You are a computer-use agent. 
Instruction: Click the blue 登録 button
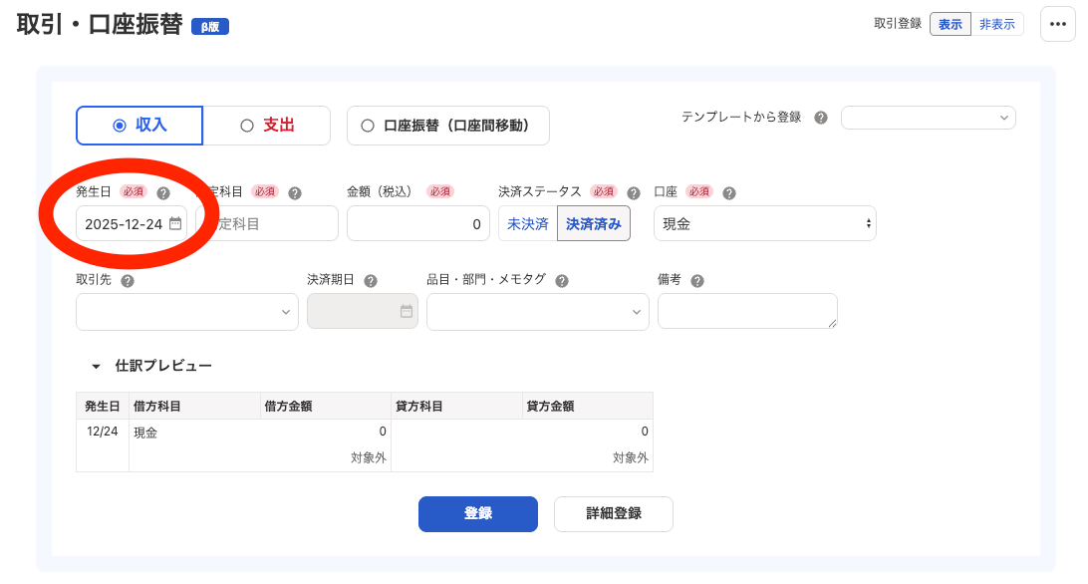(478, 514)
